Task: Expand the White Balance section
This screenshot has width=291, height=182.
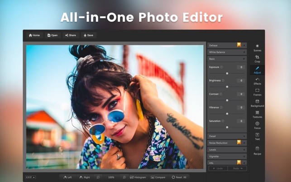Action: [x=227, y=52]
